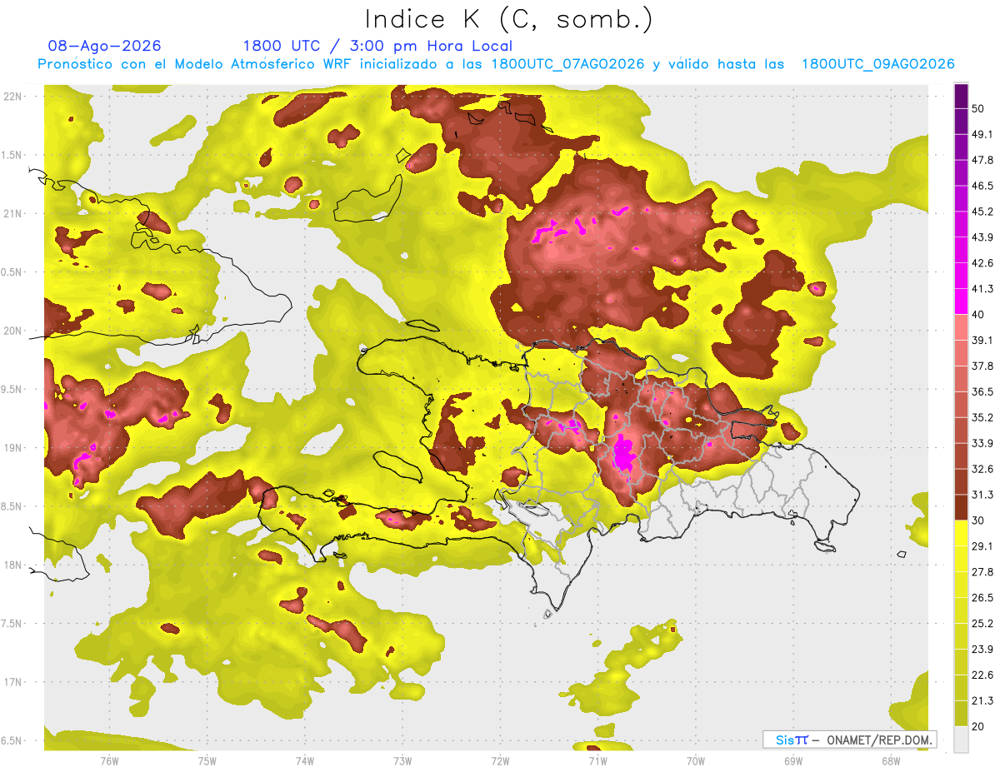This screenshot has height=772, width=1000.
Task: Select the legend value "26.5"
Action: pyautogui.click(x=982, y=598)
